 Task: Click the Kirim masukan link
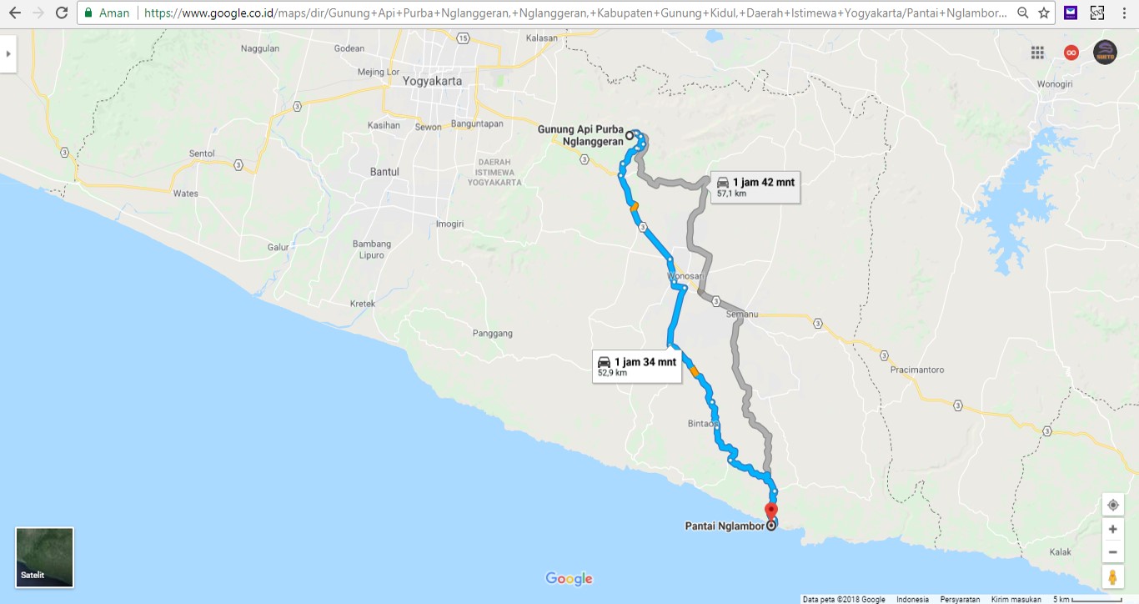click(x=1016, y=599)
